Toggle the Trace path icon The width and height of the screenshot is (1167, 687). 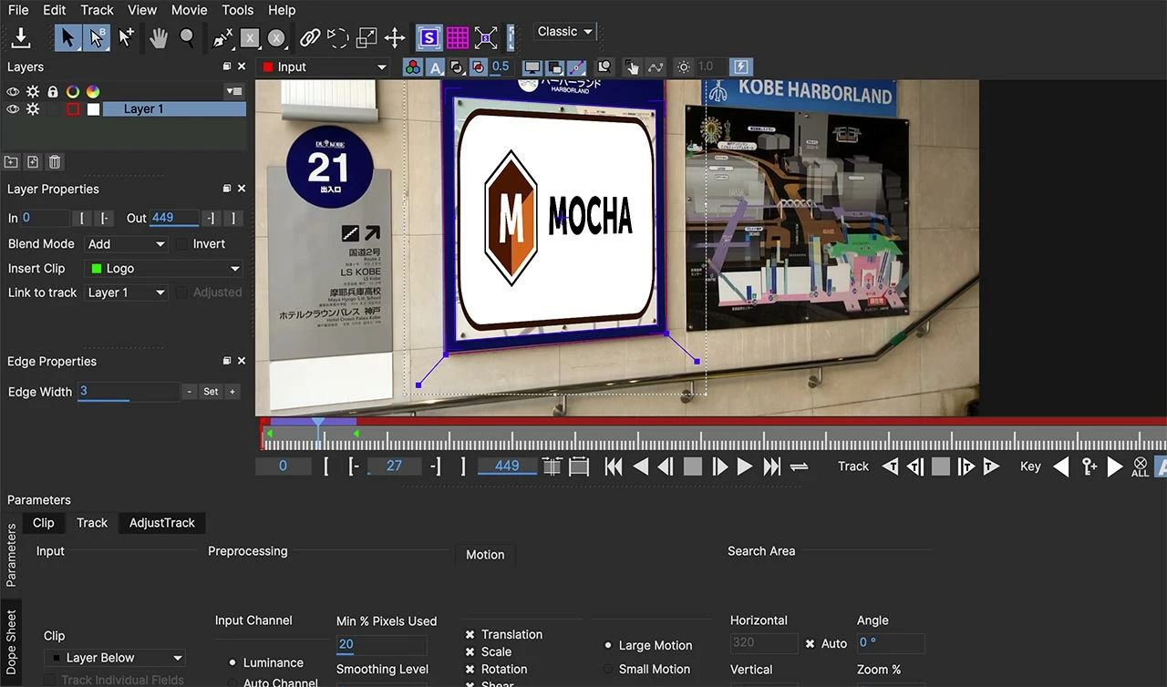(655, 67)
